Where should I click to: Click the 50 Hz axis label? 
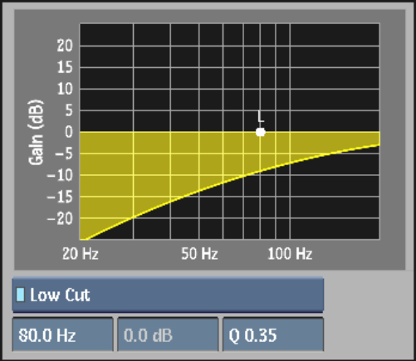point(199,253)
